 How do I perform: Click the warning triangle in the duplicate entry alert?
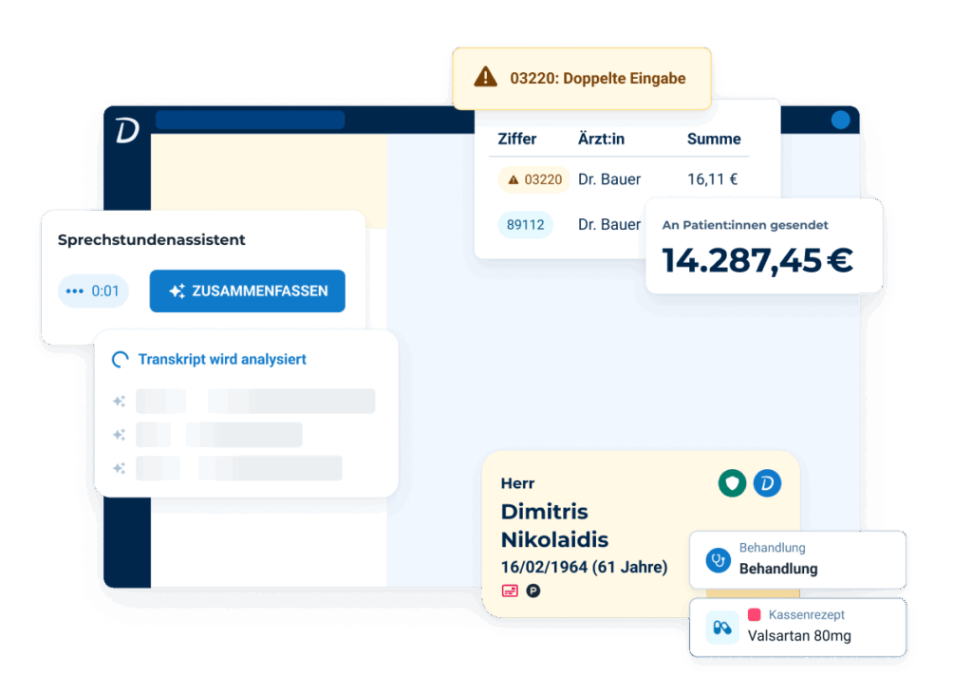coord(486,78)
